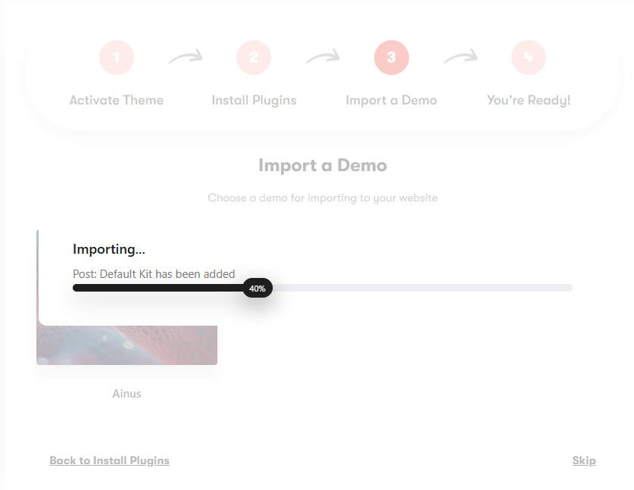The height and width of the screenshot is (490, 634).
Task: Skip the demo import step
Action: click(584, 460)
